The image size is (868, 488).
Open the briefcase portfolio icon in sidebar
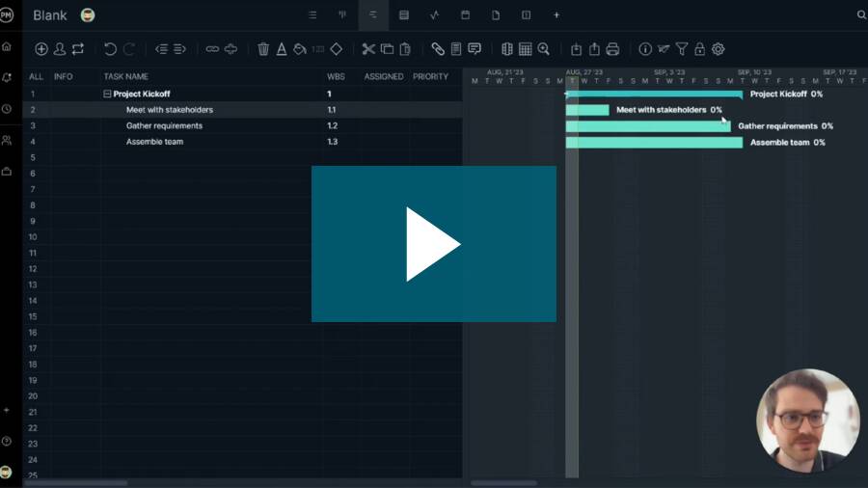pos(7,172)
